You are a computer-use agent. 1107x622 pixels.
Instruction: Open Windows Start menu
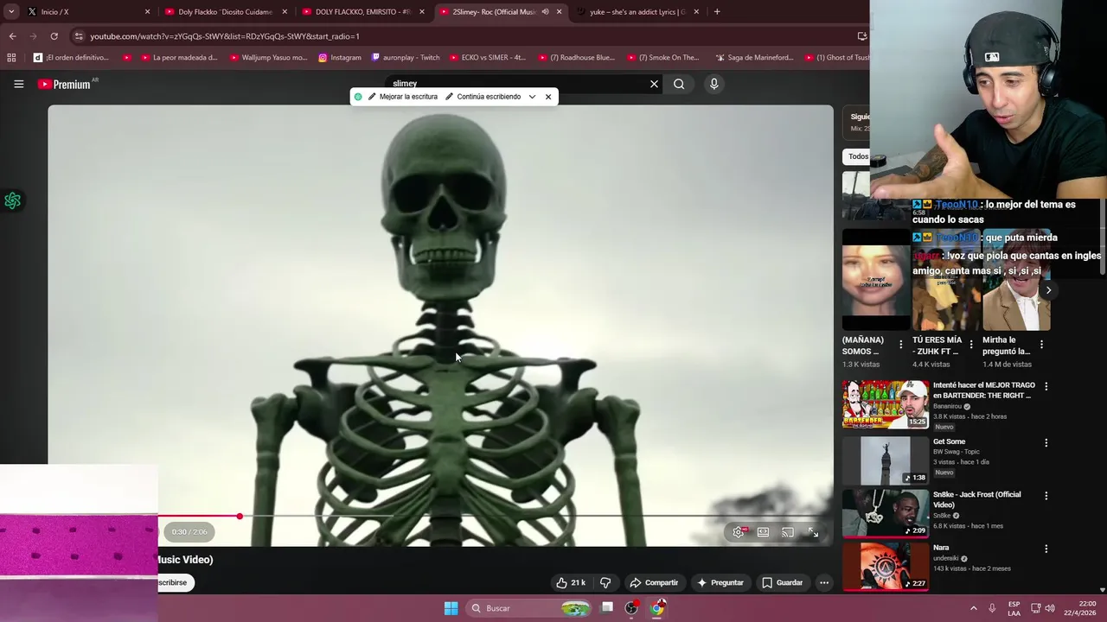point(451,608)
